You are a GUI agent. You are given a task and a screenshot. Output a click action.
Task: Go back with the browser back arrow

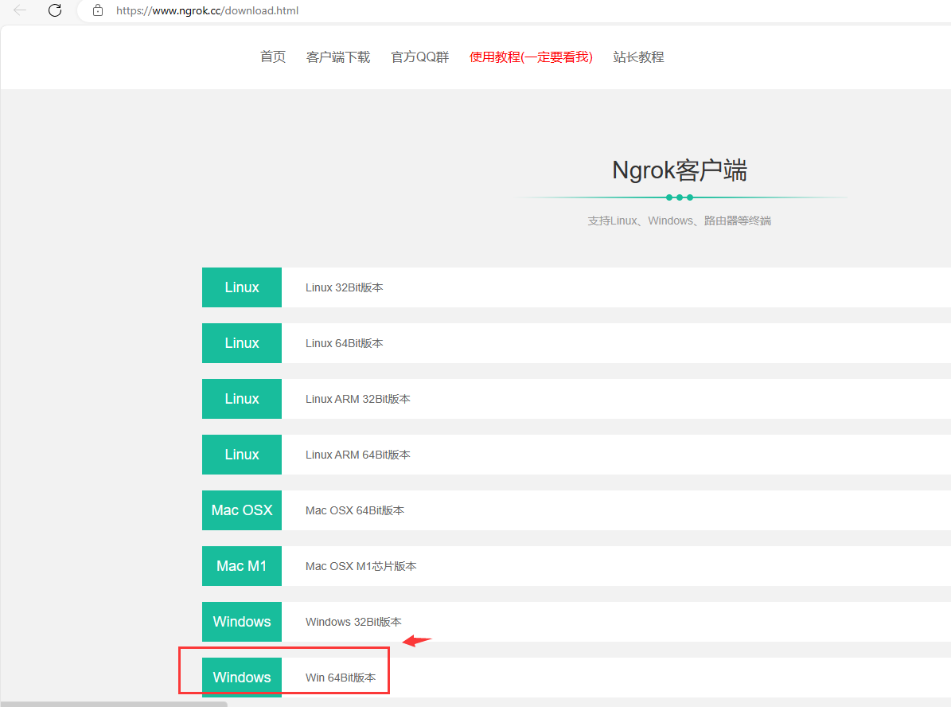pyautogui.click(x=20, y=10)
